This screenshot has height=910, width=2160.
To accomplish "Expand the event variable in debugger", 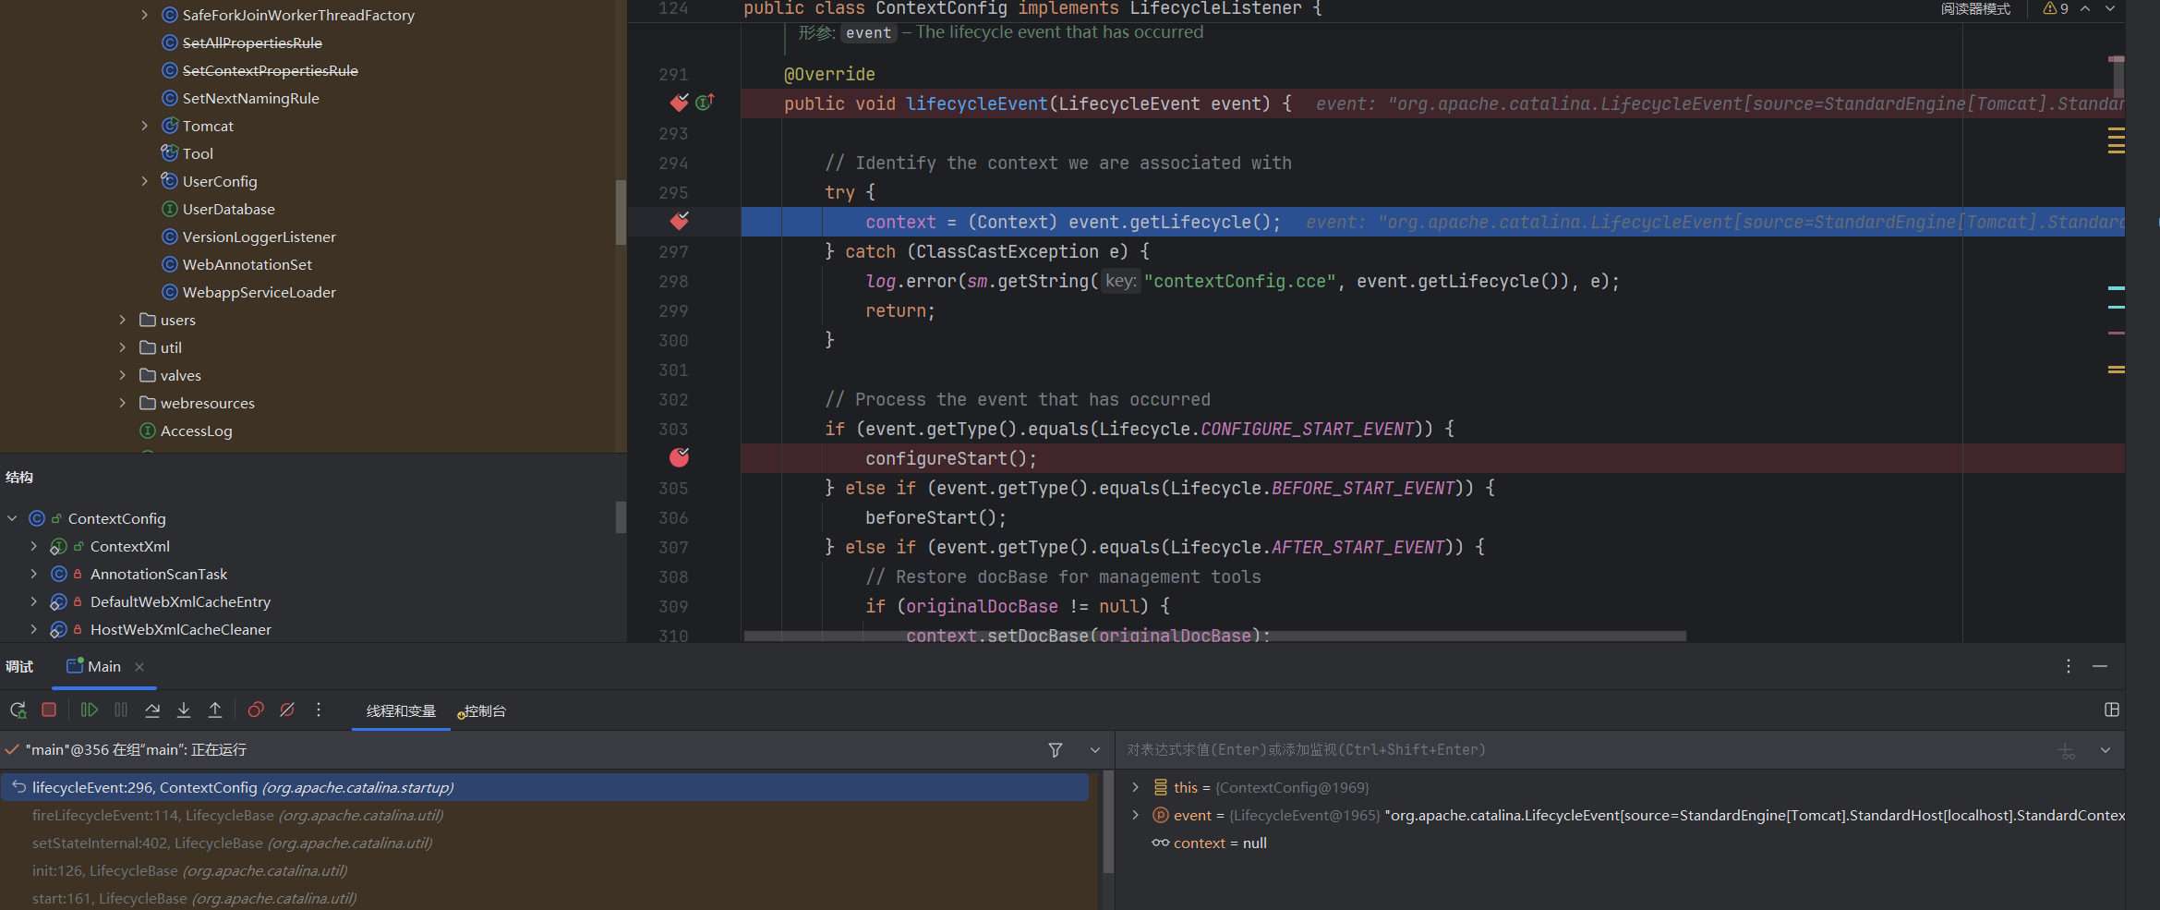I will [x=1135, y=815].
